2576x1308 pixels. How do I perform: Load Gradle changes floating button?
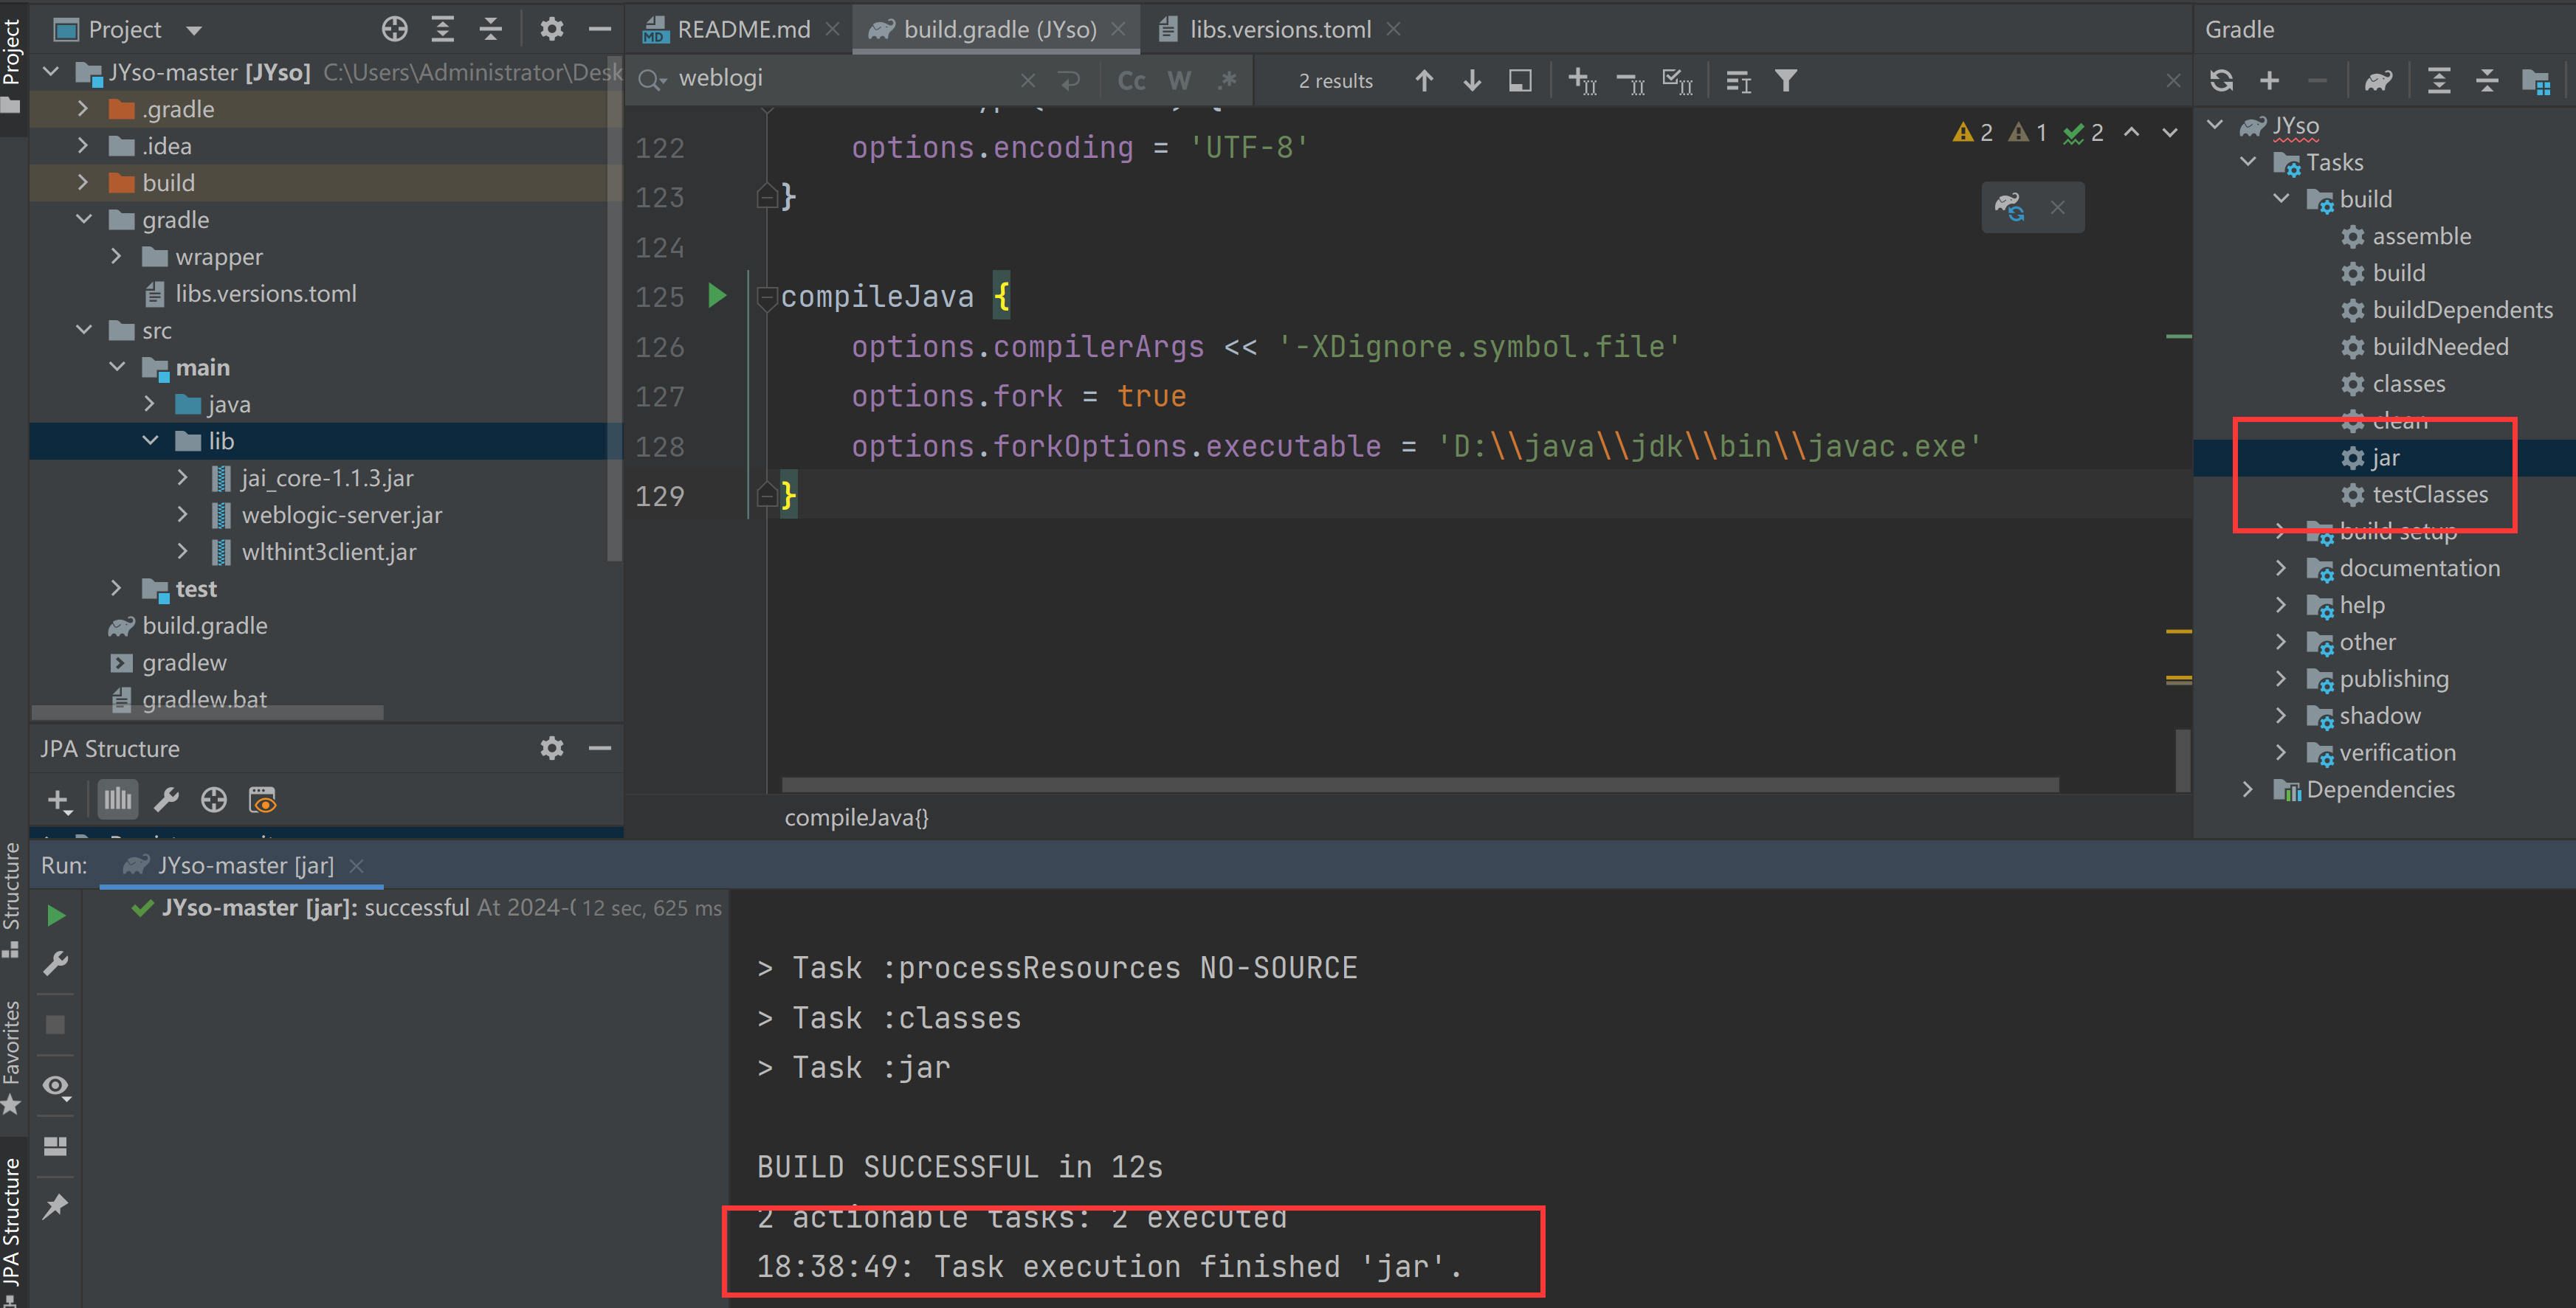(2010, 207)
